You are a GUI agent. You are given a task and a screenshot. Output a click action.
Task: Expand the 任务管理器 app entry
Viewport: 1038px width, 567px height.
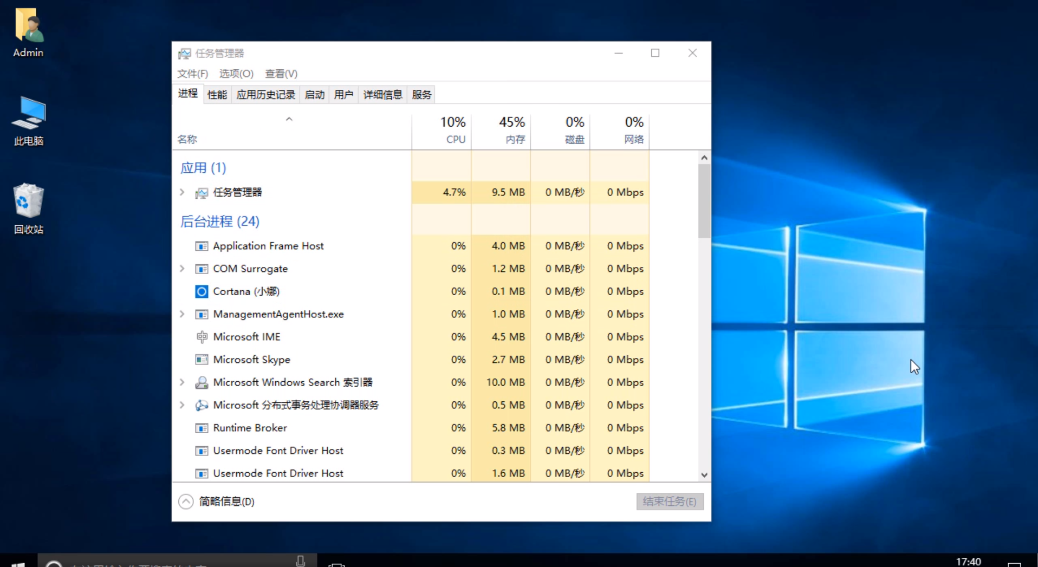click(181, 192)
